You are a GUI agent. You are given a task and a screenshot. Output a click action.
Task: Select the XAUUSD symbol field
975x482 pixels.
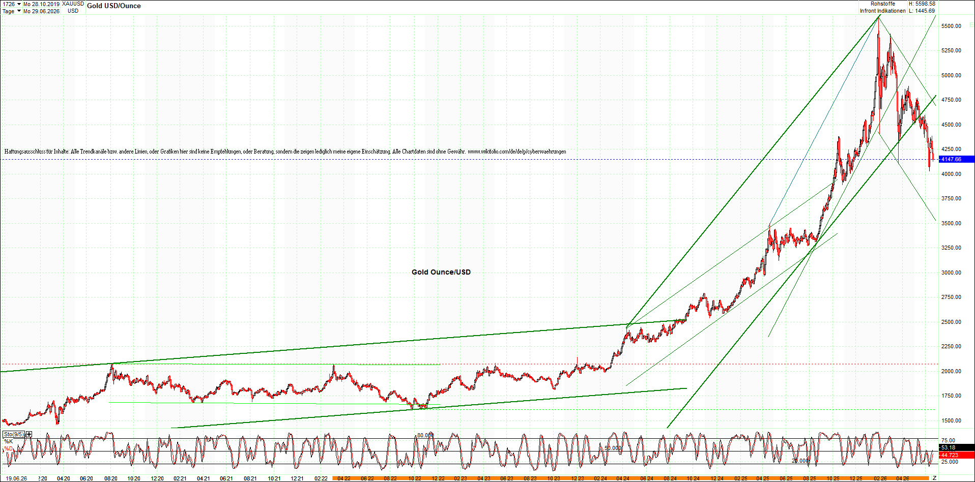pyautogui.click(x=73, y=4)
